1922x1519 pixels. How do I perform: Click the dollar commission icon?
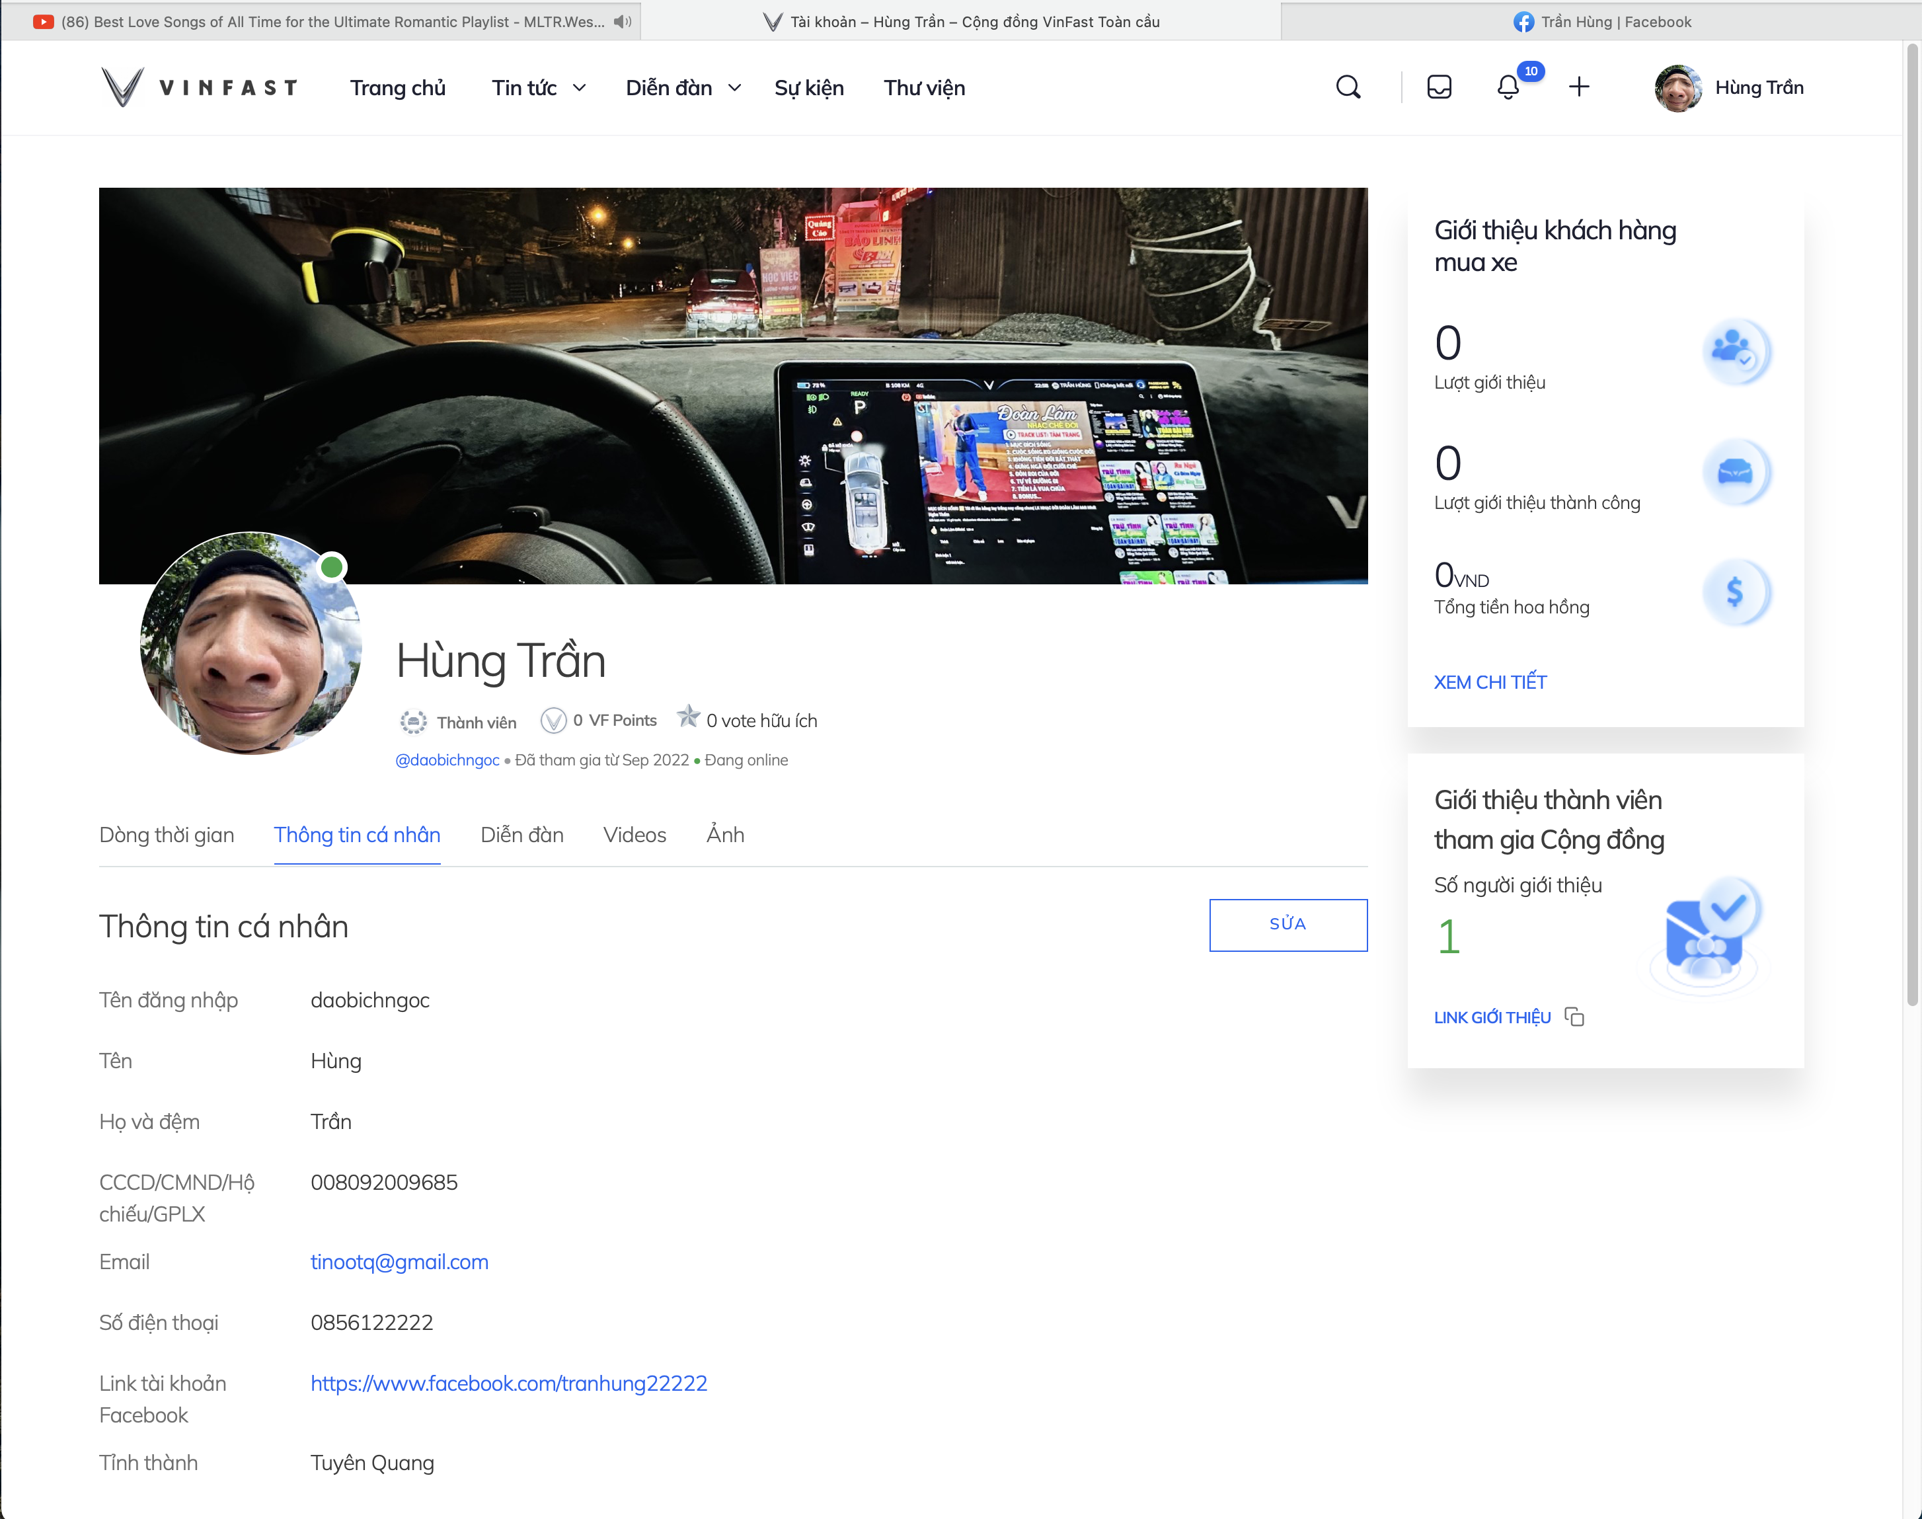coord(1734,592)
